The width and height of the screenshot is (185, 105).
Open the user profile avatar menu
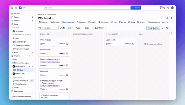tap(172, 8)
